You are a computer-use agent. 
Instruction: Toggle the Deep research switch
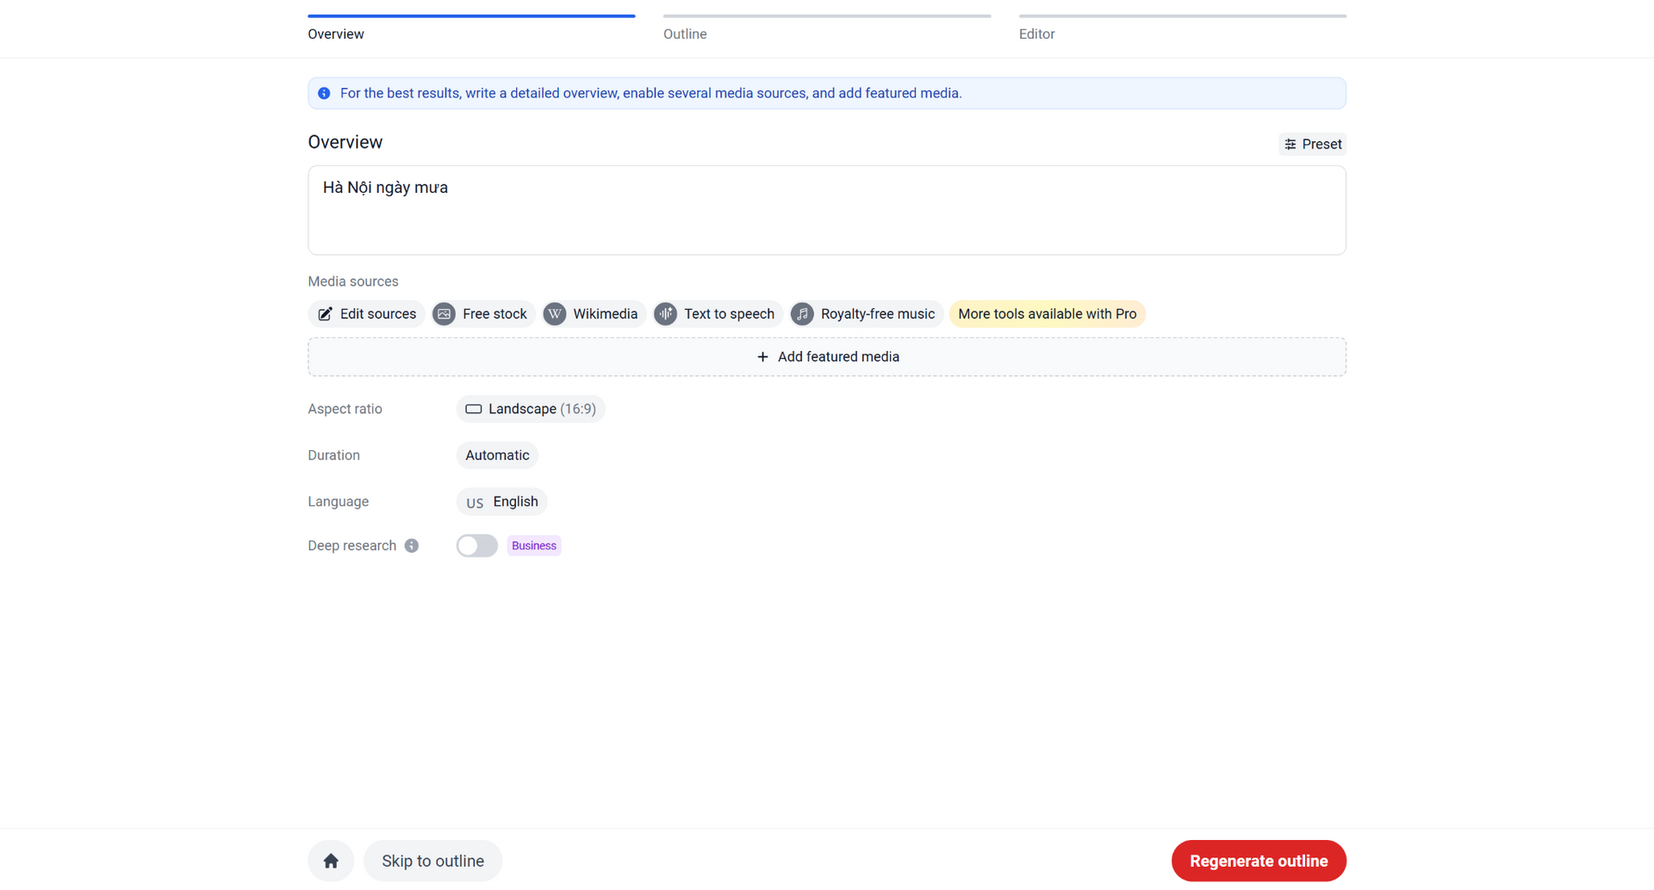pos(477,546)
